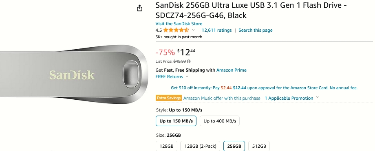Select the Up to 150 MB/s style
375x151 pixels.
pyautogui.click(x=176, y=121)
